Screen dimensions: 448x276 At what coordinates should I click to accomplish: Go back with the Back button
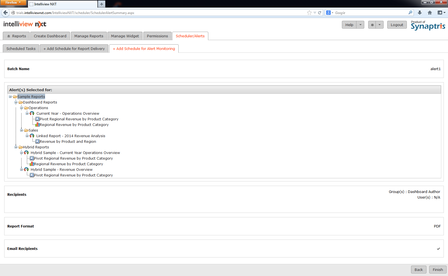419,270
